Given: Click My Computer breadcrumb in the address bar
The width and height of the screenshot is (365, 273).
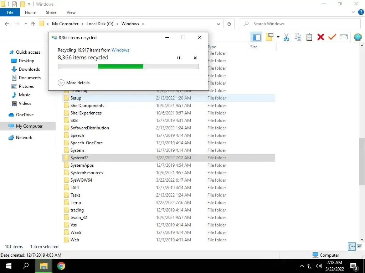Looking at the screenshot, I should 65,24.
